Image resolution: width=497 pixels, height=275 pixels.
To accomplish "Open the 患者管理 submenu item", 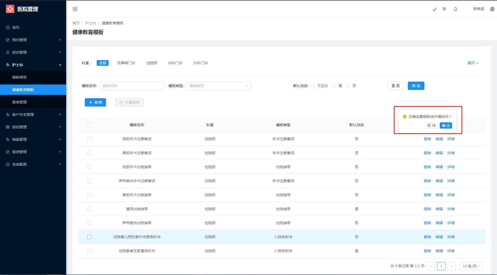I will point(33,102).
